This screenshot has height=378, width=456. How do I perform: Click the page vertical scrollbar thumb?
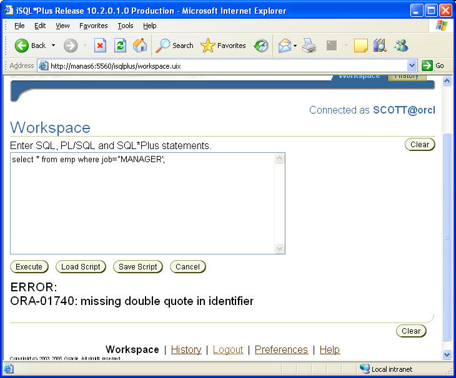[447, 236]
